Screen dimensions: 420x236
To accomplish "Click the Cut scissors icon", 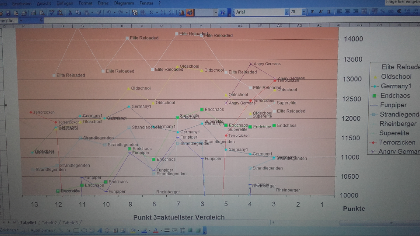I will (x=70, y=13).
